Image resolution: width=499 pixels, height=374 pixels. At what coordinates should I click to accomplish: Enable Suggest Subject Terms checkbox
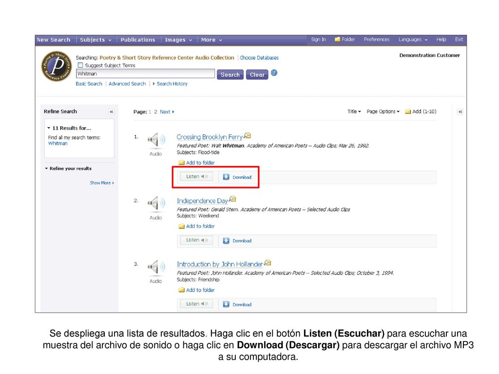[80, 65]
